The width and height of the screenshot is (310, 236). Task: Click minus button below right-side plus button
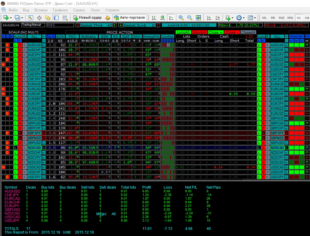pyautogui.click(x=286, y=41)
